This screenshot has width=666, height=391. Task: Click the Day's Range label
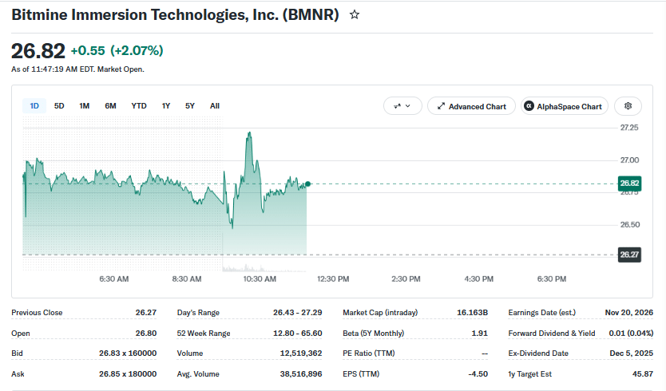tap(198, 313)
